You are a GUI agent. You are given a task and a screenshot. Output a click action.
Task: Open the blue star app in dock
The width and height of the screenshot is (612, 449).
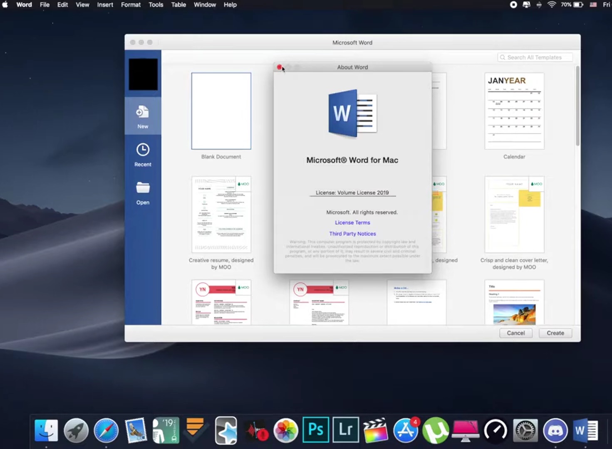tap(226, 430)
